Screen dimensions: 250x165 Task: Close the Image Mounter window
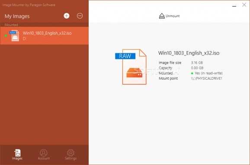pos(244,5)
